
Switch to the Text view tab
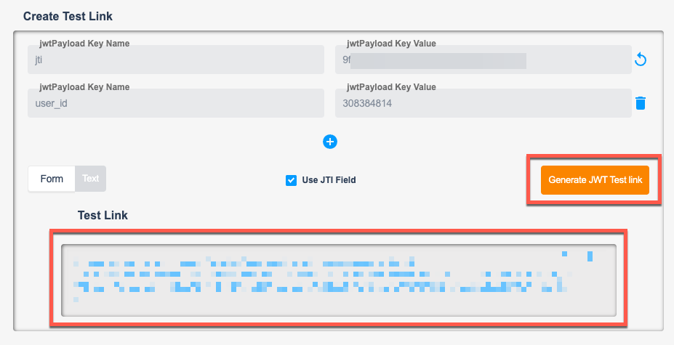point(90,179)
